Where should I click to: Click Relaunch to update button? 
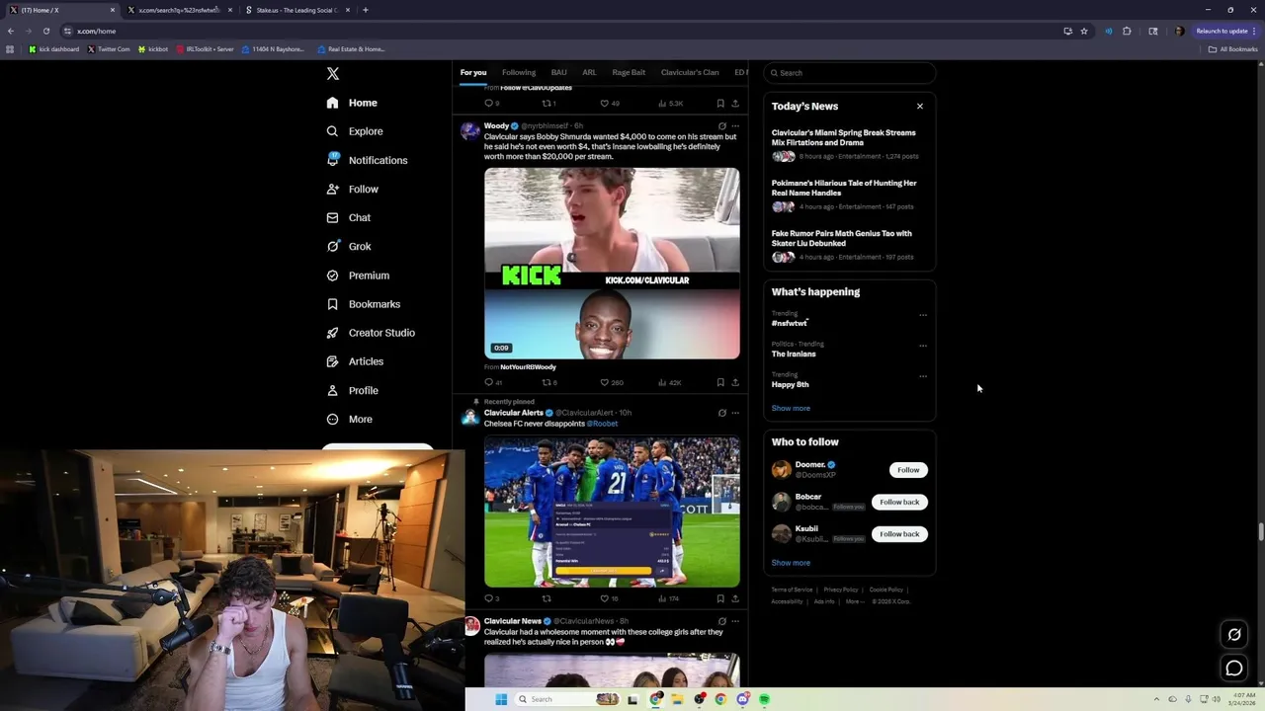[1225, 31]
